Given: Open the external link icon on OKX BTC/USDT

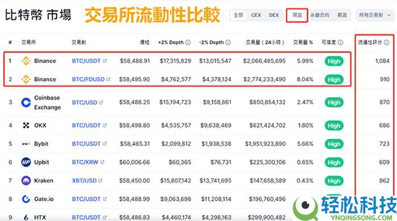Looking at the screenshot, I should click(x=104, y=125).
